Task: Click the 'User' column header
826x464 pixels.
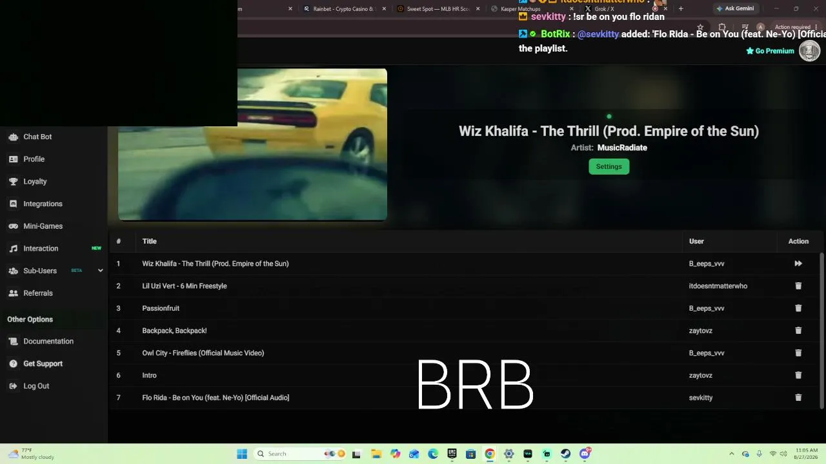Action: tap(696, 241)
